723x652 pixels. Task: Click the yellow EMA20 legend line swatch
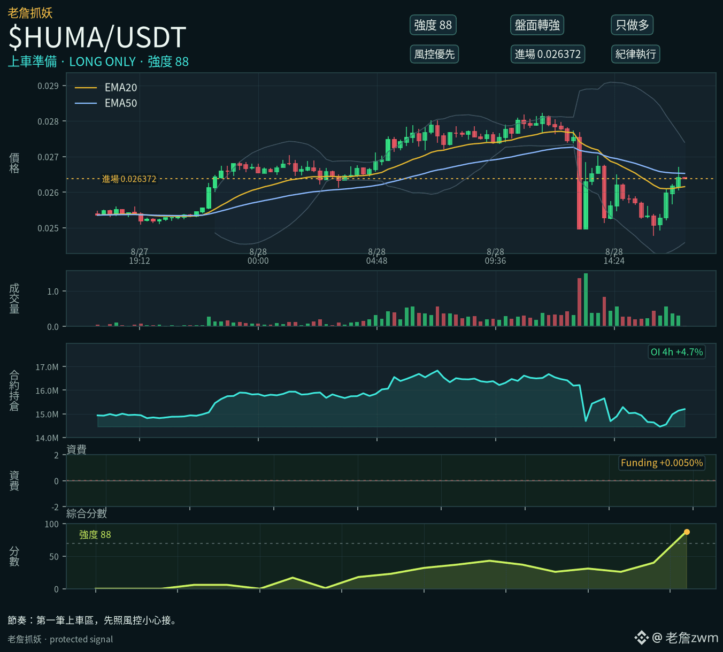(x=86, y=88)
